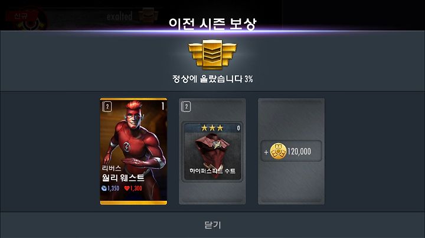Screen dimensions: 425x238
Task: Click the red heart health icon
Action: click(127, 188)
